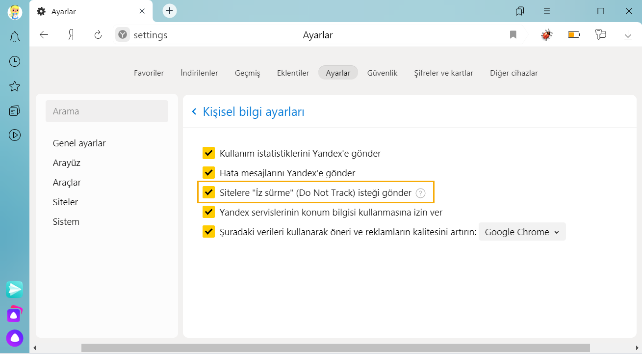This screenshot has width=642, height=354.
Task: Switch to the İndirilenler tab
Action: click(x=199, y=73)
